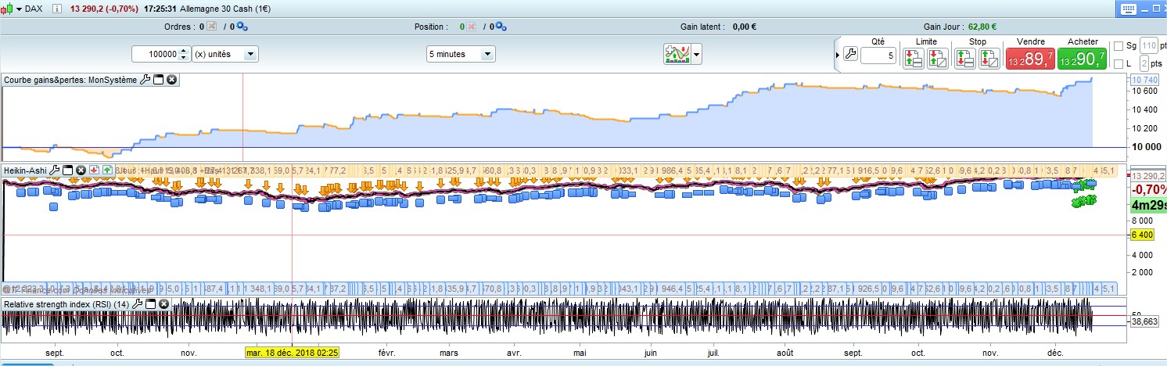Image resolution: width=1167 pixels, height=366 pixels.
Task: Open the (x) unités dropdown
Action: (225, 54)
